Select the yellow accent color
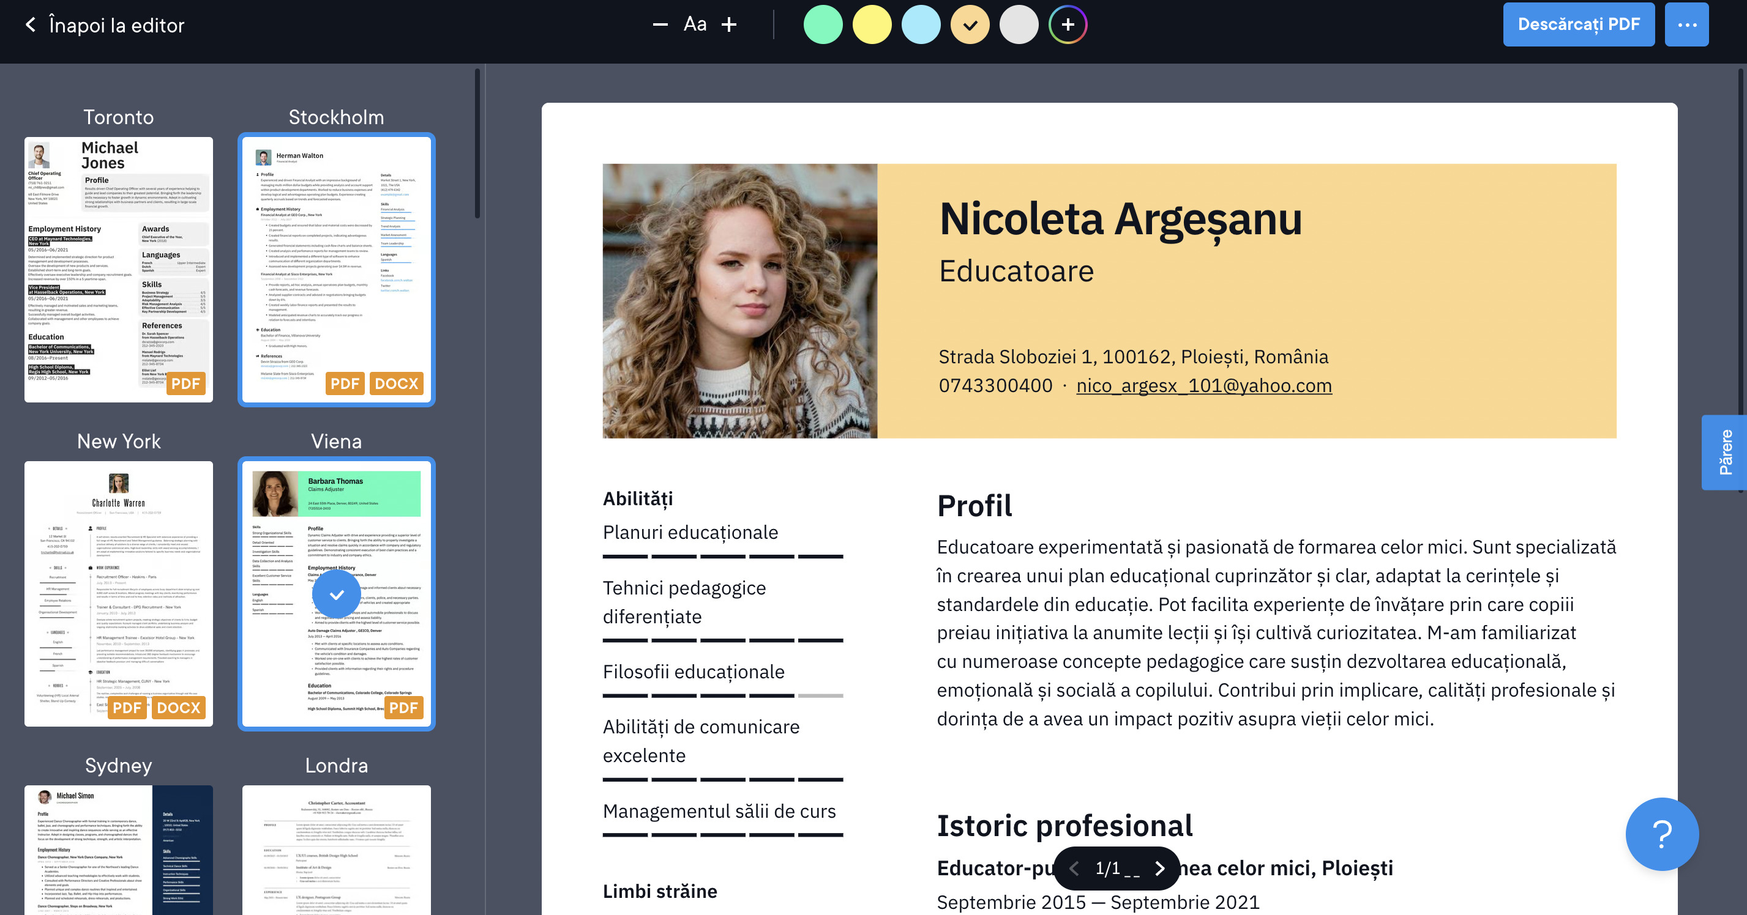This screenshot has width=1747, height=915. pos(872,25)
